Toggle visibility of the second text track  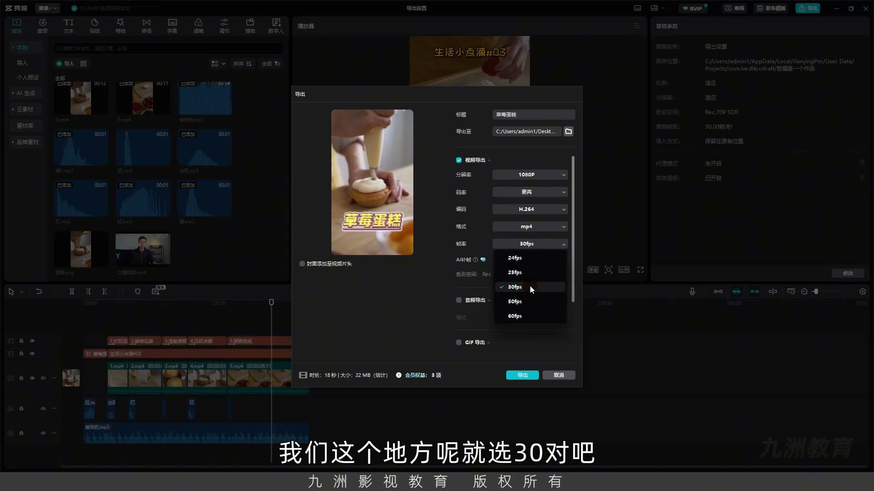click(32, 353)
